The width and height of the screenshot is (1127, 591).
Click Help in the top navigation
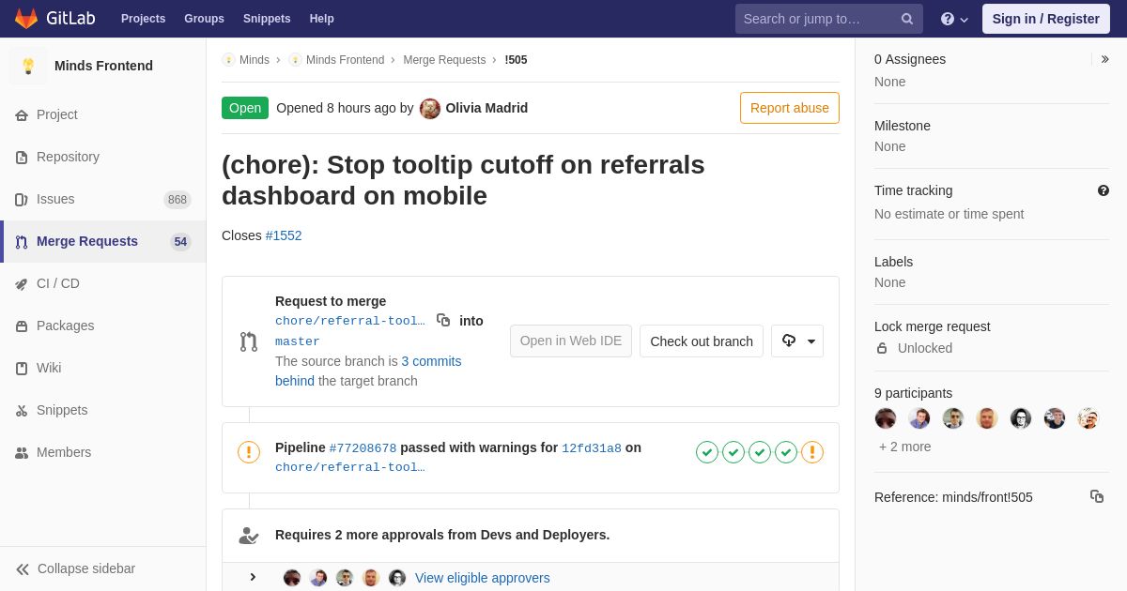pyautogui.click(x=322, y=19)
